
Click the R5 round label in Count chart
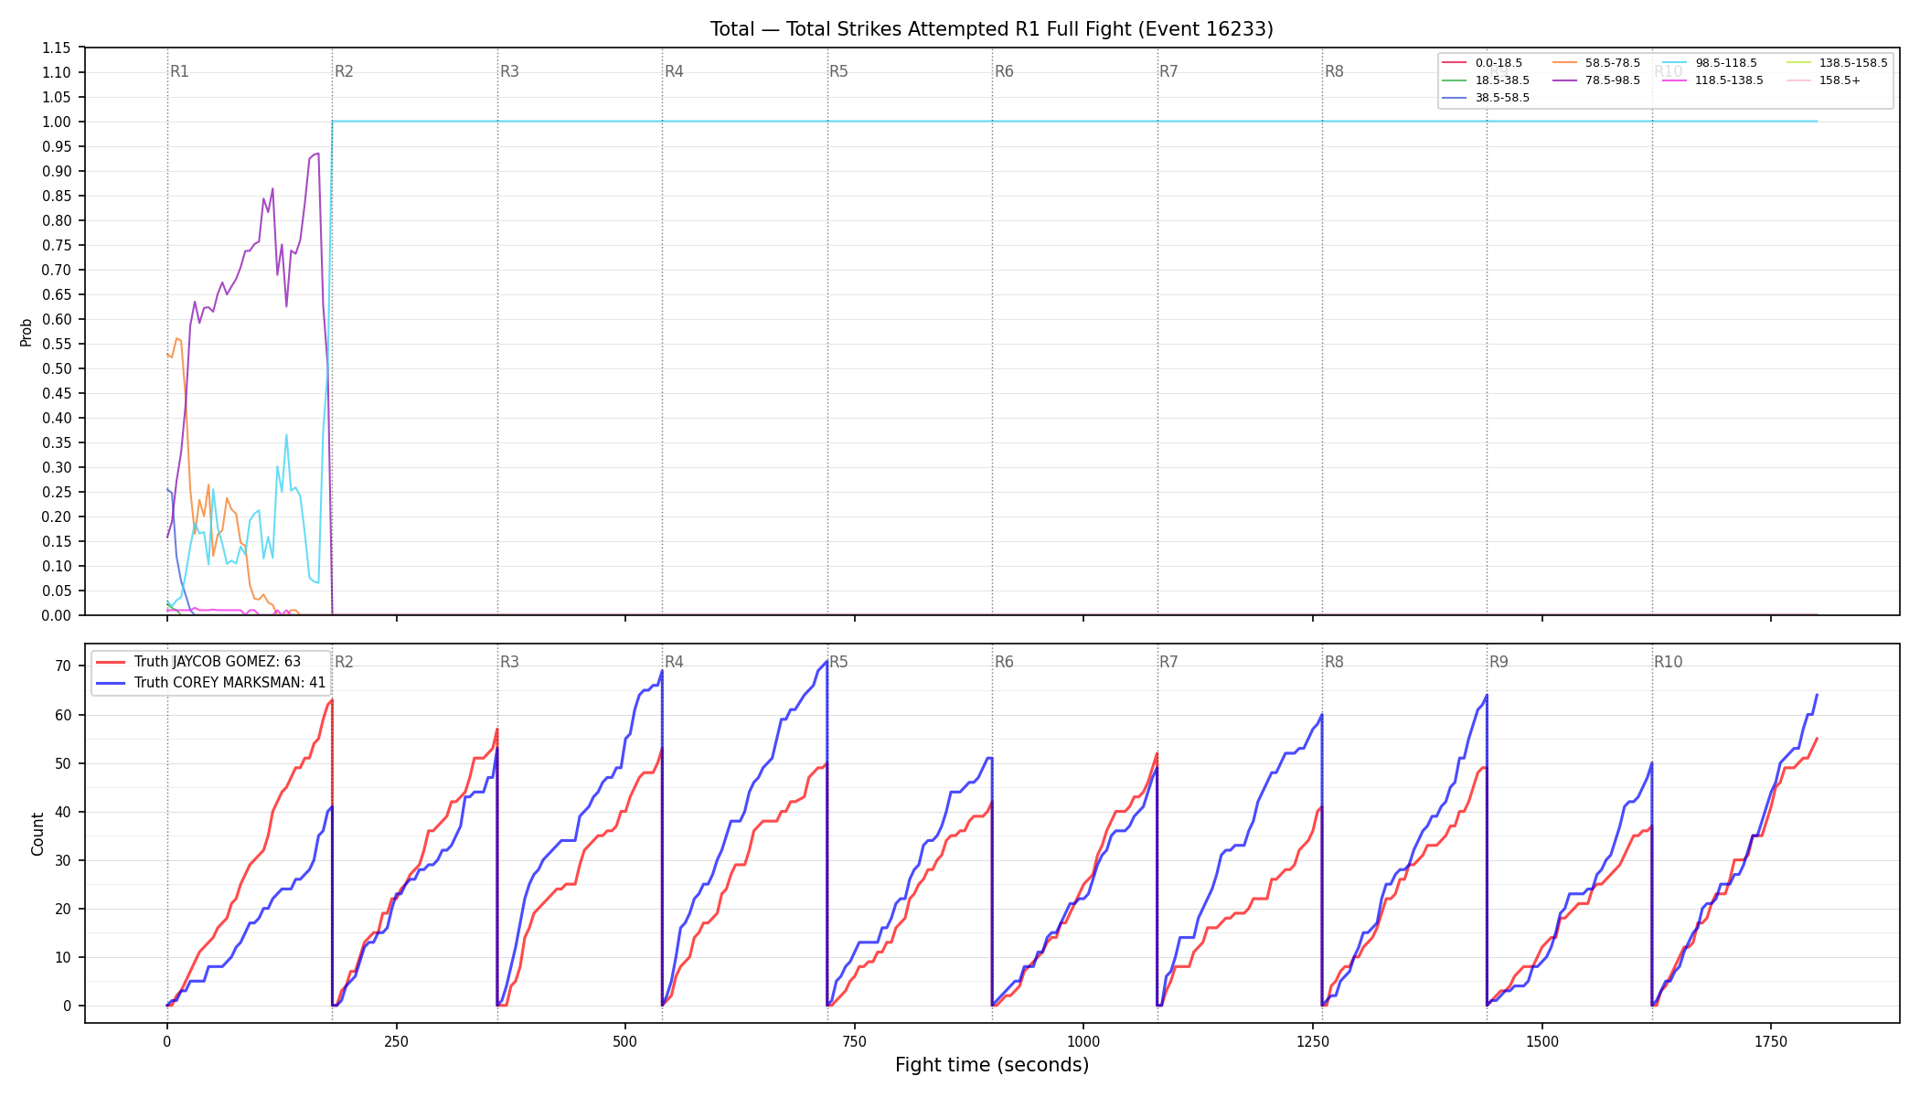tap(838, 662)
